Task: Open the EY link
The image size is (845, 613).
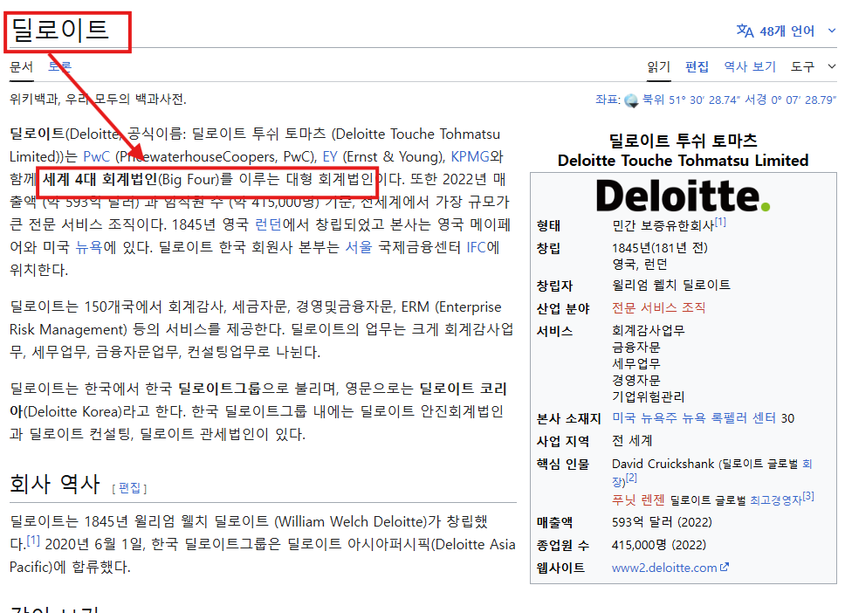Action: pyautogui.click(x=330, y=157)
